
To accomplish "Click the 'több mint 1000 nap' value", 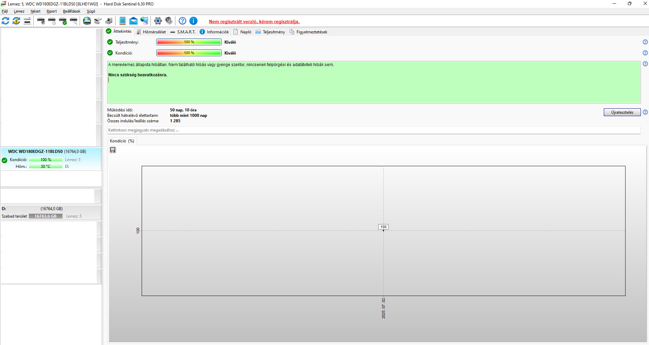I will coord(189,115).
